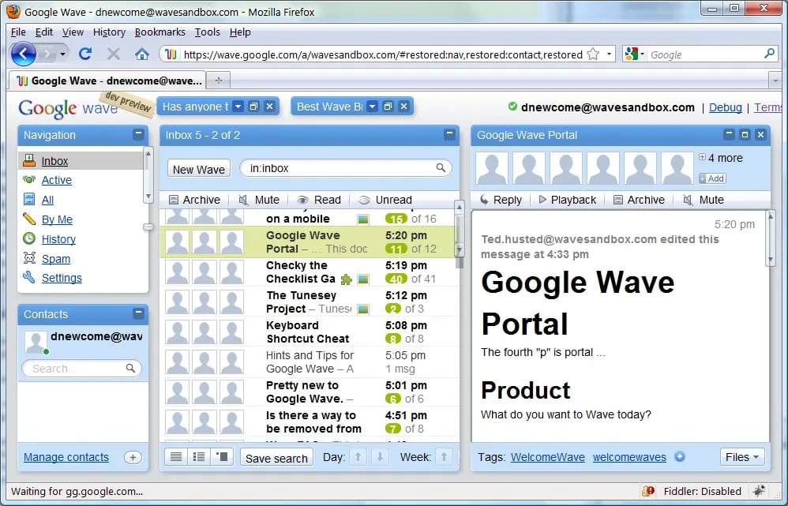This screenshot has height=506, width=788.
Task: Move up one week arrow
Action: click(444, 457)
